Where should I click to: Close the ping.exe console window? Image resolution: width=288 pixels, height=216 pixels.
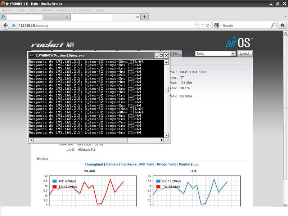pyautogui.click(x=166, y=55)
